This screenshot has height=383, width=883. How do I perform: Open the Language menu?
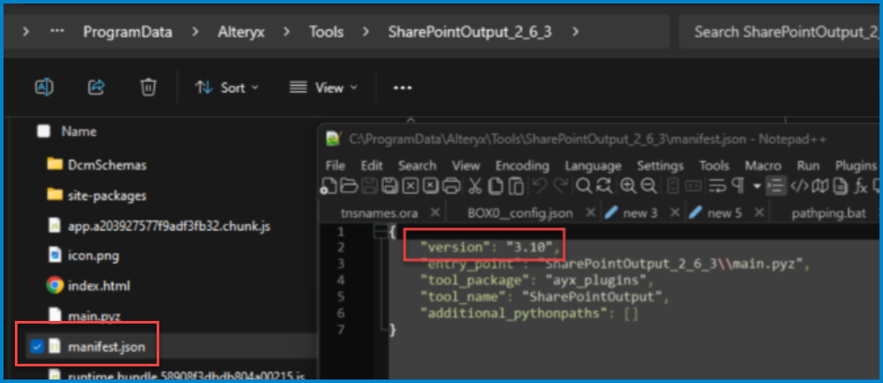coord(593,166)
